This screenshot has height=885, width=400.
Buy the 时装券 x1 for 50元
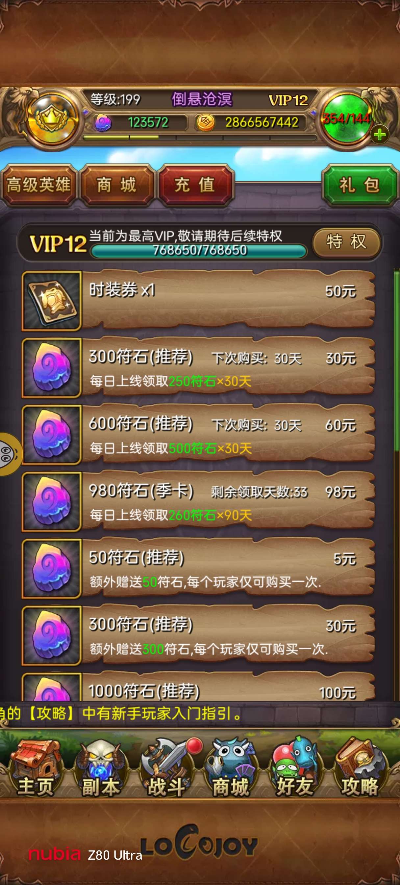[198, 301]
